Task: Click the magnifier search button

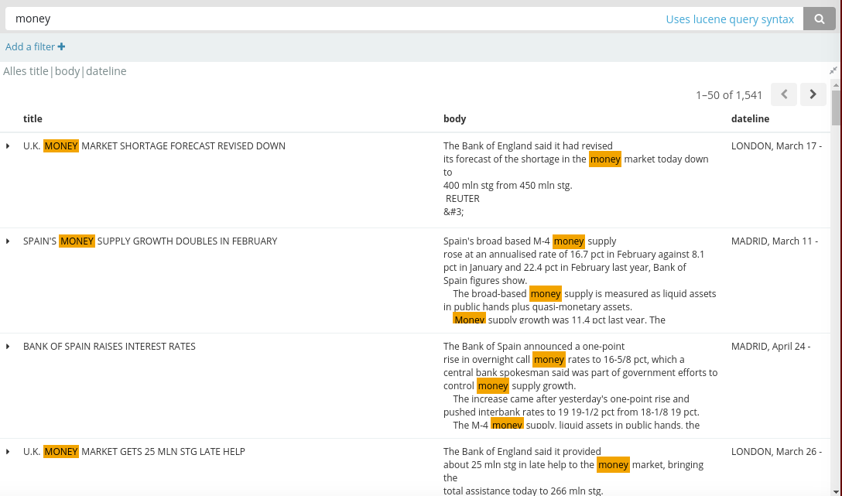Action: (819, 19)
